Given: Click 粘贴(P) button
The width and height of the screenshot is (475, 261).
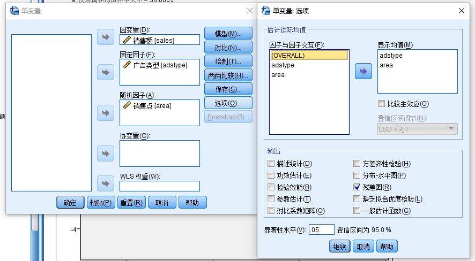Looking at the screenshot, I should pyautogui.click(x=101, y=202).
